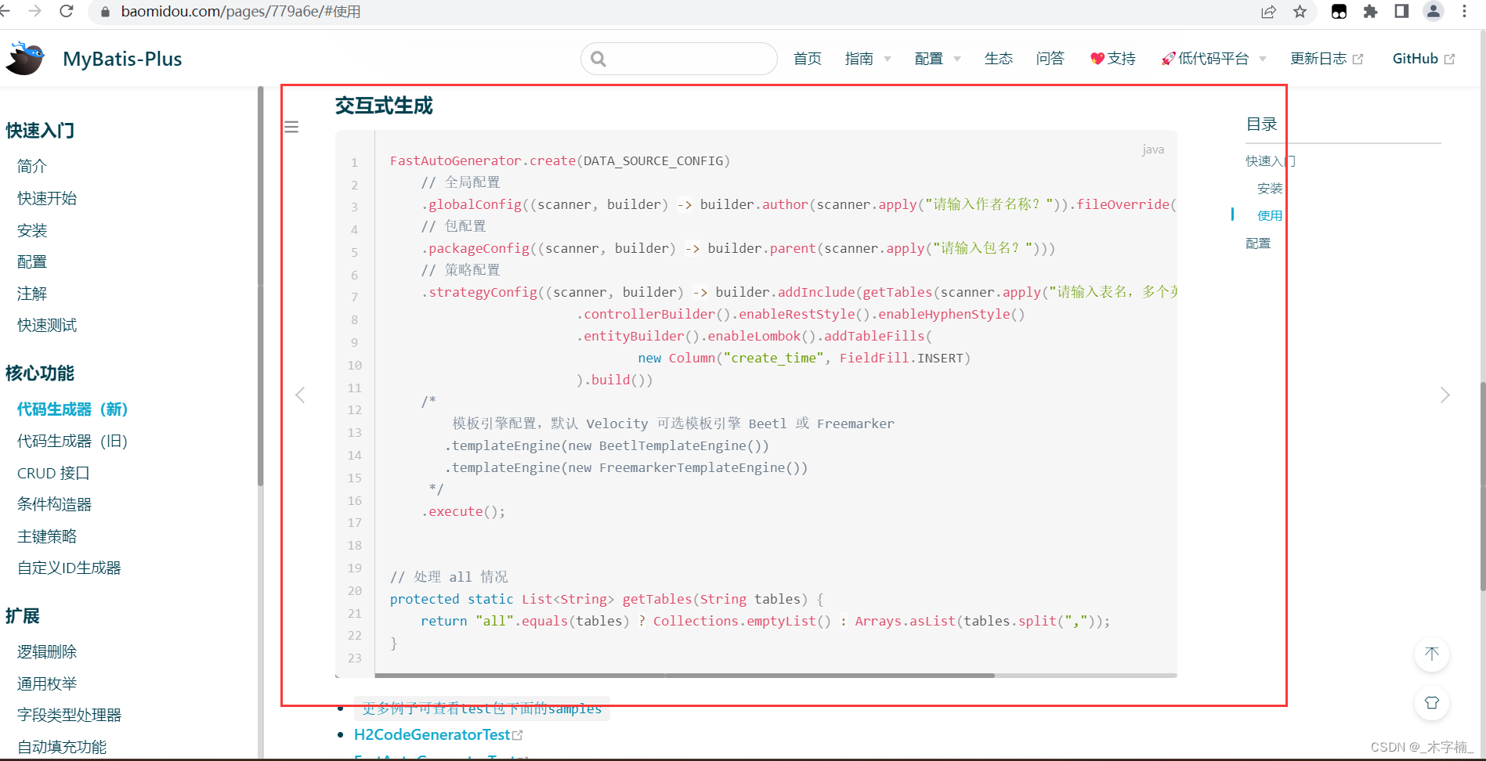
Task: Open 快速开始 in the sidebar
Action: (x=47, y=198)
